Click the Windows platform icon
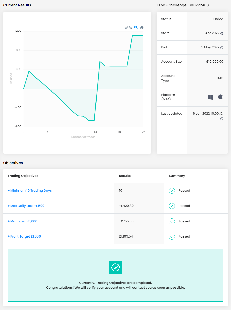231x310 pixels. click(x=211, y=97)
